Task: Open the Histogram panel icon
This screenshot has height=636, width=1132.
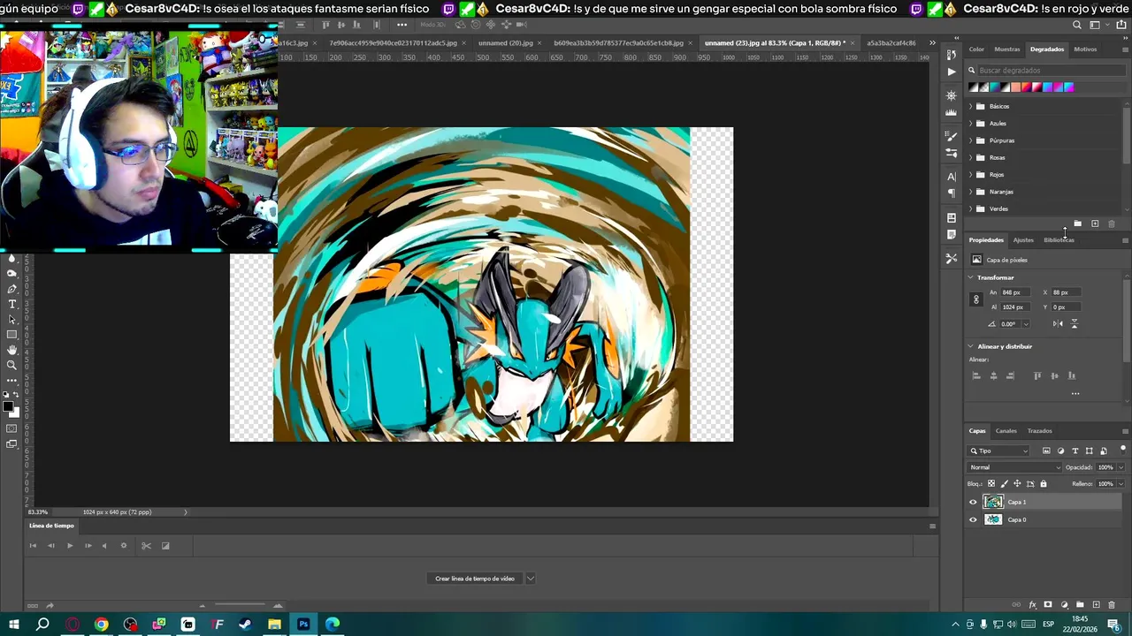Action: pyautogui.click(x=952, y=112)
